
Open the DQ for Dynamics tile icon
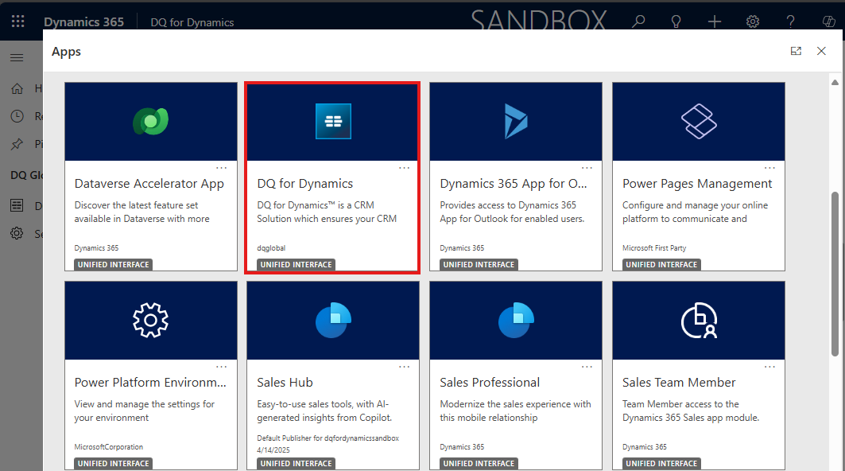[333, 122]
